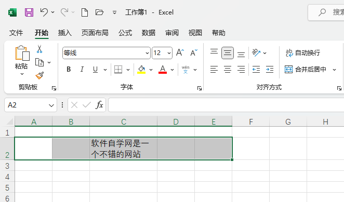
Task: Undo the last action
Action: 44,12
